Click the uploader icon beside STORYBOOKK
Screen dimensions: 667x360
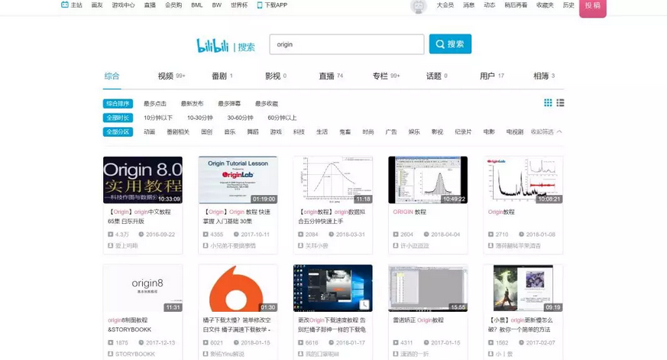[x=111, y=354]
